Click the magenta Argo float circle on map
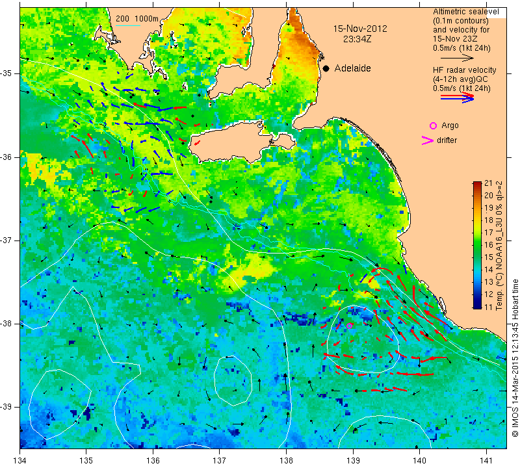The image size is (520, 468). click(349, 326)
